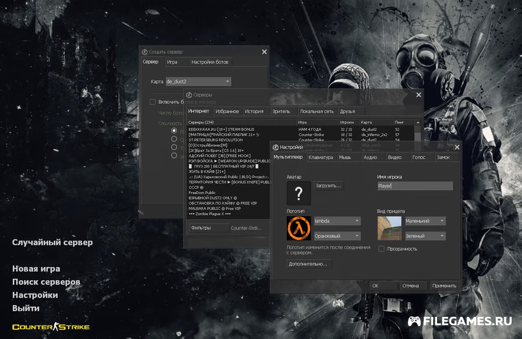Select the Мультиплеер tab

coord(288,157)
